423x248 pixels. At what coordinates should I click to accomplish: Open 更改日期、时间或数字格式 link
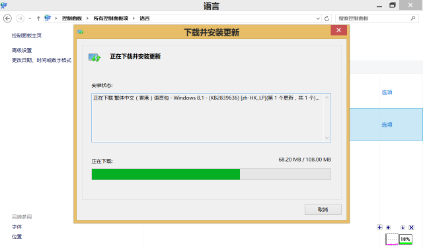[42, 60]
